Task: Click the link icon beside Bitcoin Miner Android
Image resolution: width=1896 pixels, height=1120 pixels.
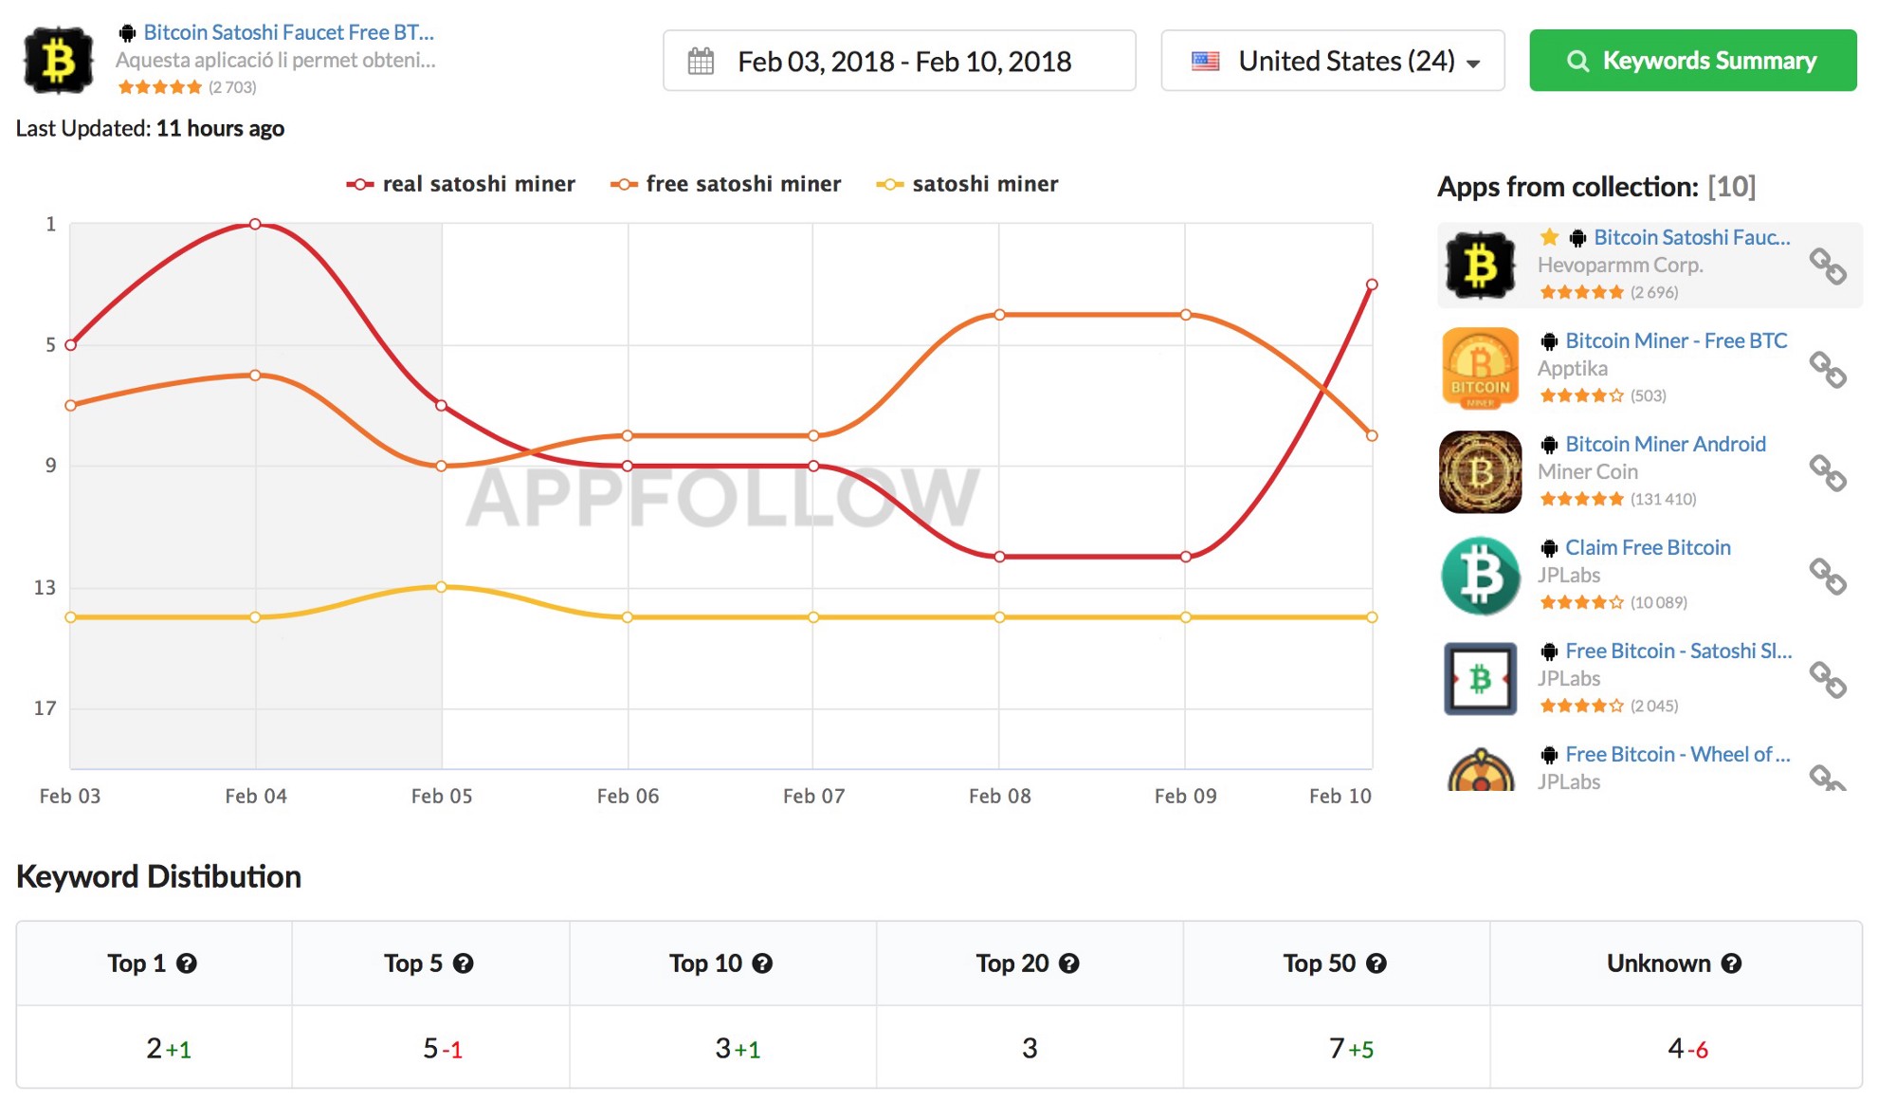Action: point(1827,472)
